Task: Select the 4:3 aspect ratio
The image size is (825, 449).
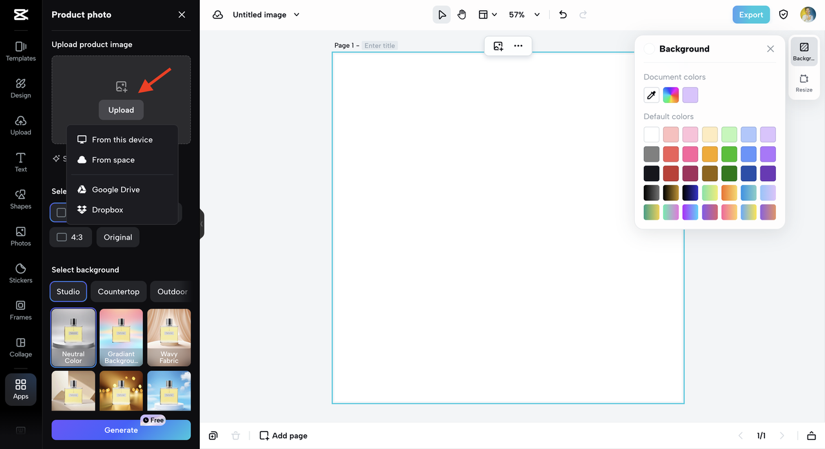Action: click(70, 237)
